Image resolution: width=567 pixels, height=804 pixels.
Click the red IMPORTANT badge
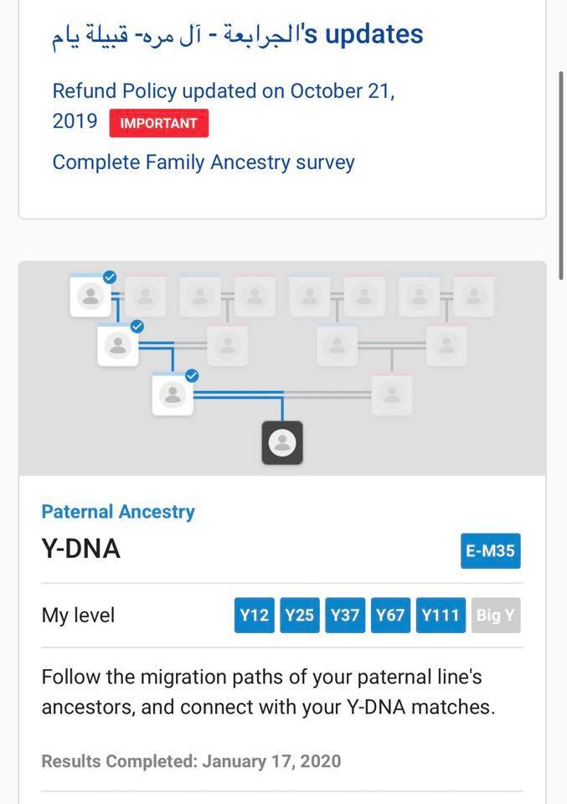pos(159,123)
